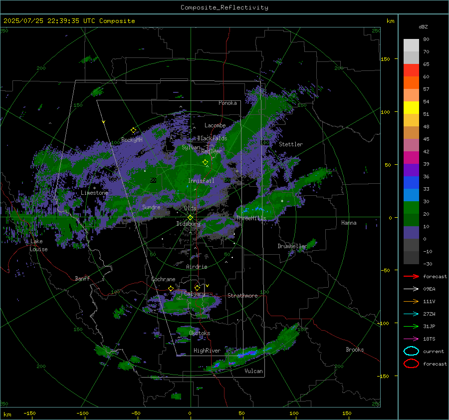449x420 pixels.
Task: Click the yellow diamond marker near RockyMH
Action: coord(133,130)
